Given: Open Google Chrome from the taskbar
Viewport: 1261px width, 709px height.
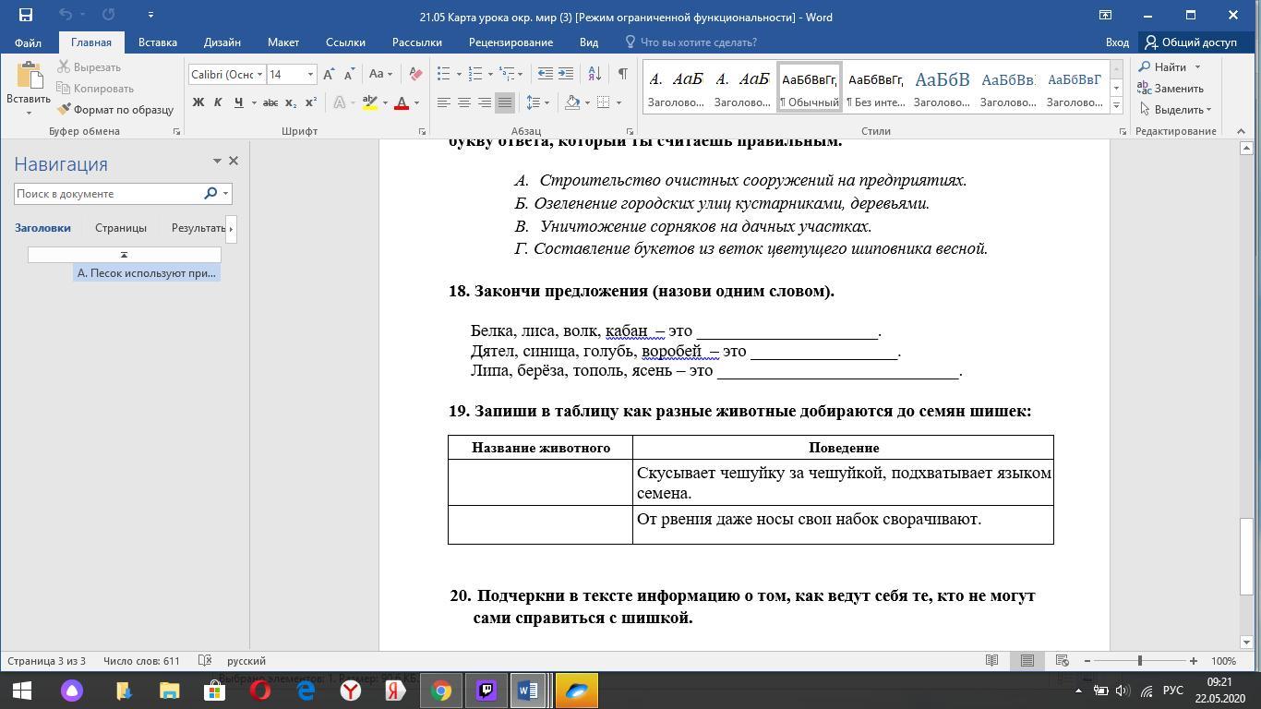Looking at the screenshot, I should [441, 691].
